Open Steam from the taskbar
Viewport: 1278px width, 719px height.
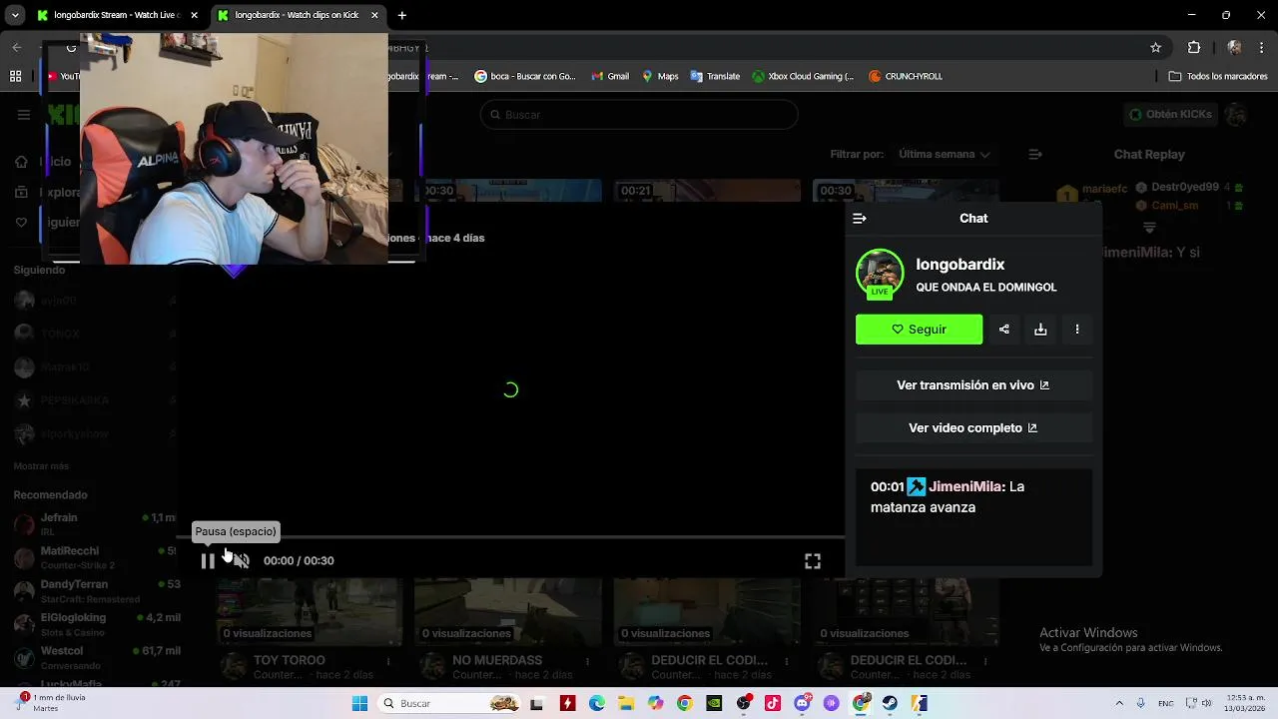(890, 704)
